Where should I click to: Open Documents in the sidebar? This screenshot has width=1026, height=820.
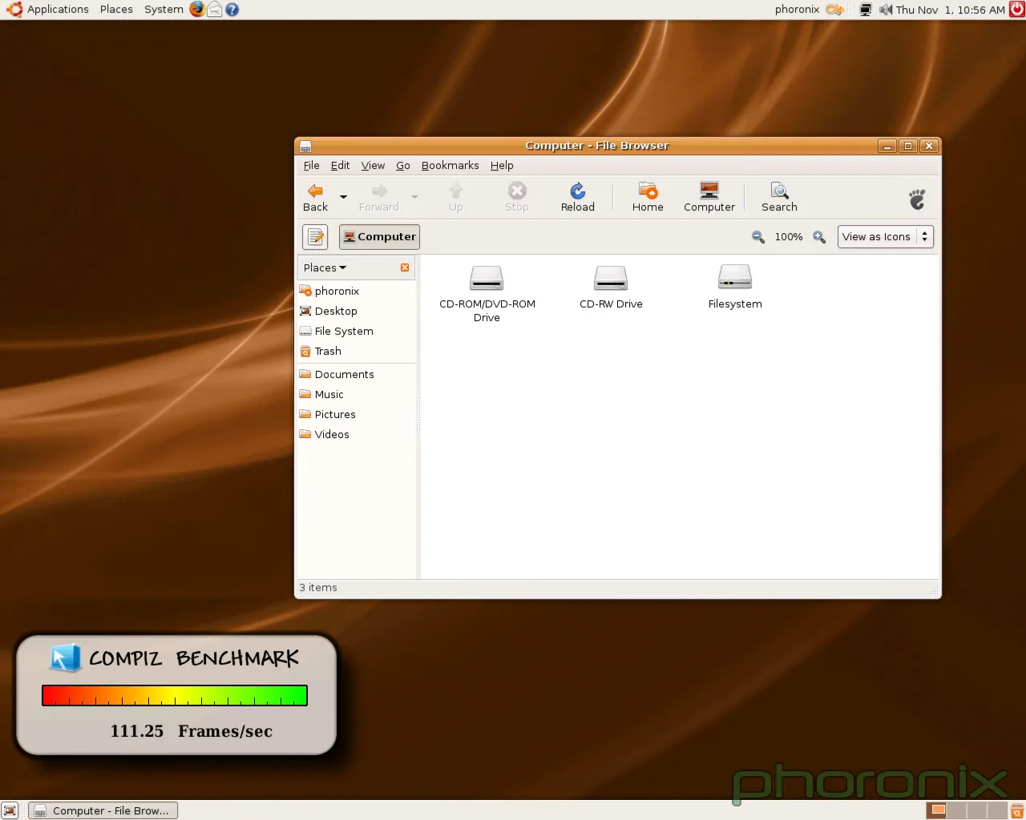(x=344, y=375)
